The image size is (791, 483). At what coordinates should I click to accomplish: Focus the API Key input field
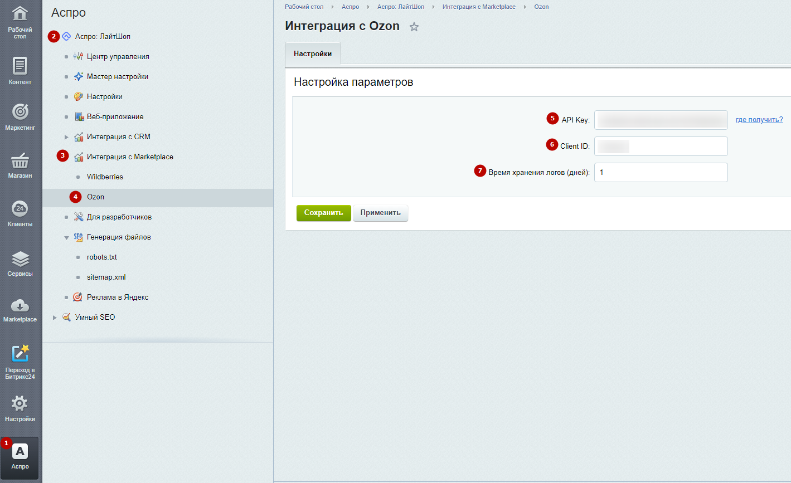click(x=661, y=120)
